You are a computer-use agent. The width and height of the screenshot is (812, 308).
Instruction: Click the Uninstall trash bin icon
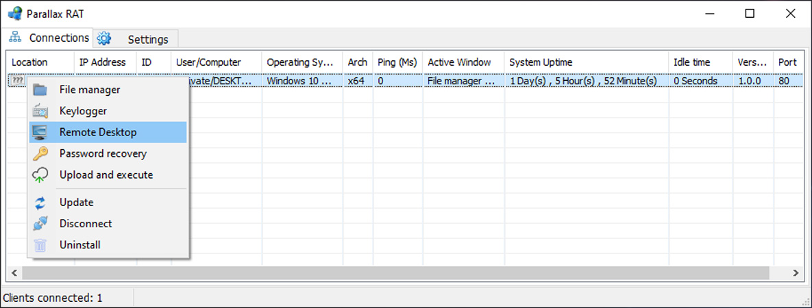(x=40, y=245)
